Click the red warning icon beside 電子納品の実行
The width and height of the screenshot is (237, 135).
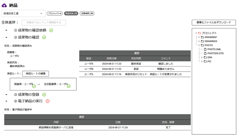point(48,101)
